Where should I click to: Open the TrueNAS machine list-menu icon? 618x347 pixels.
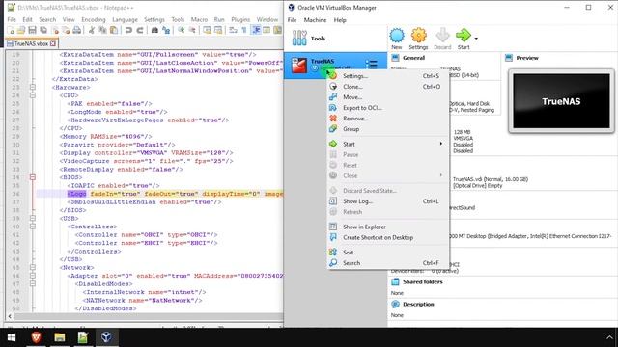coord(371,65)
